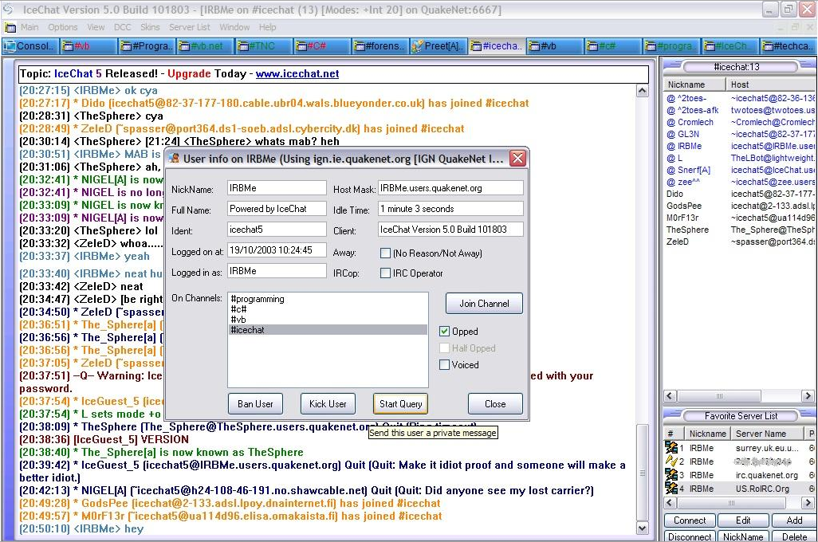
Task: Select the irc.quakenet.org favorite server row
Action: (x=741, y=475)
